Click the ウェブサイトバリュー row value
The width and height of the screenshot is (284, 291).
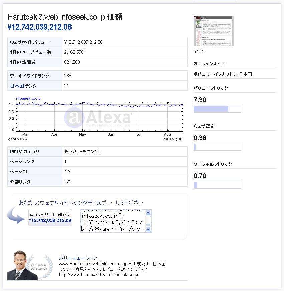(83, 42)
